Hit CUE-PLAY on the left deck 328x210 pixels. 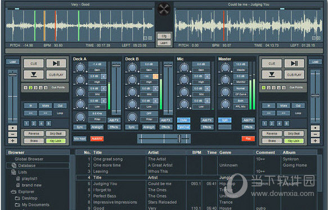(56, 74)
